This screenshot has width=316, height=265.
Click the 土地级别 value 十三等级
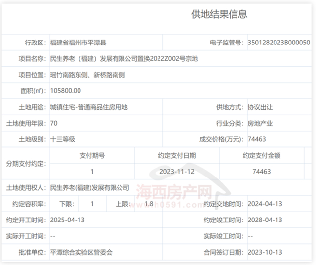point(63,139)
